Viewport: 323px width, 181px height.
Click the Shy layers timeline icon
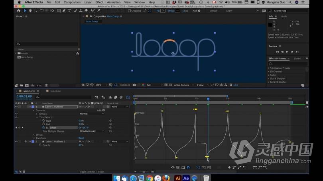[x=110, y=97]
